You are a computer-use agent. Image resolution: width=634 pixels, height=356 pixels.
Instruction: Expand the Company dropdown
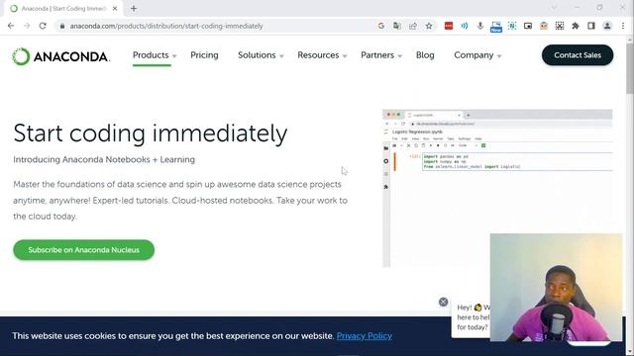477,55
